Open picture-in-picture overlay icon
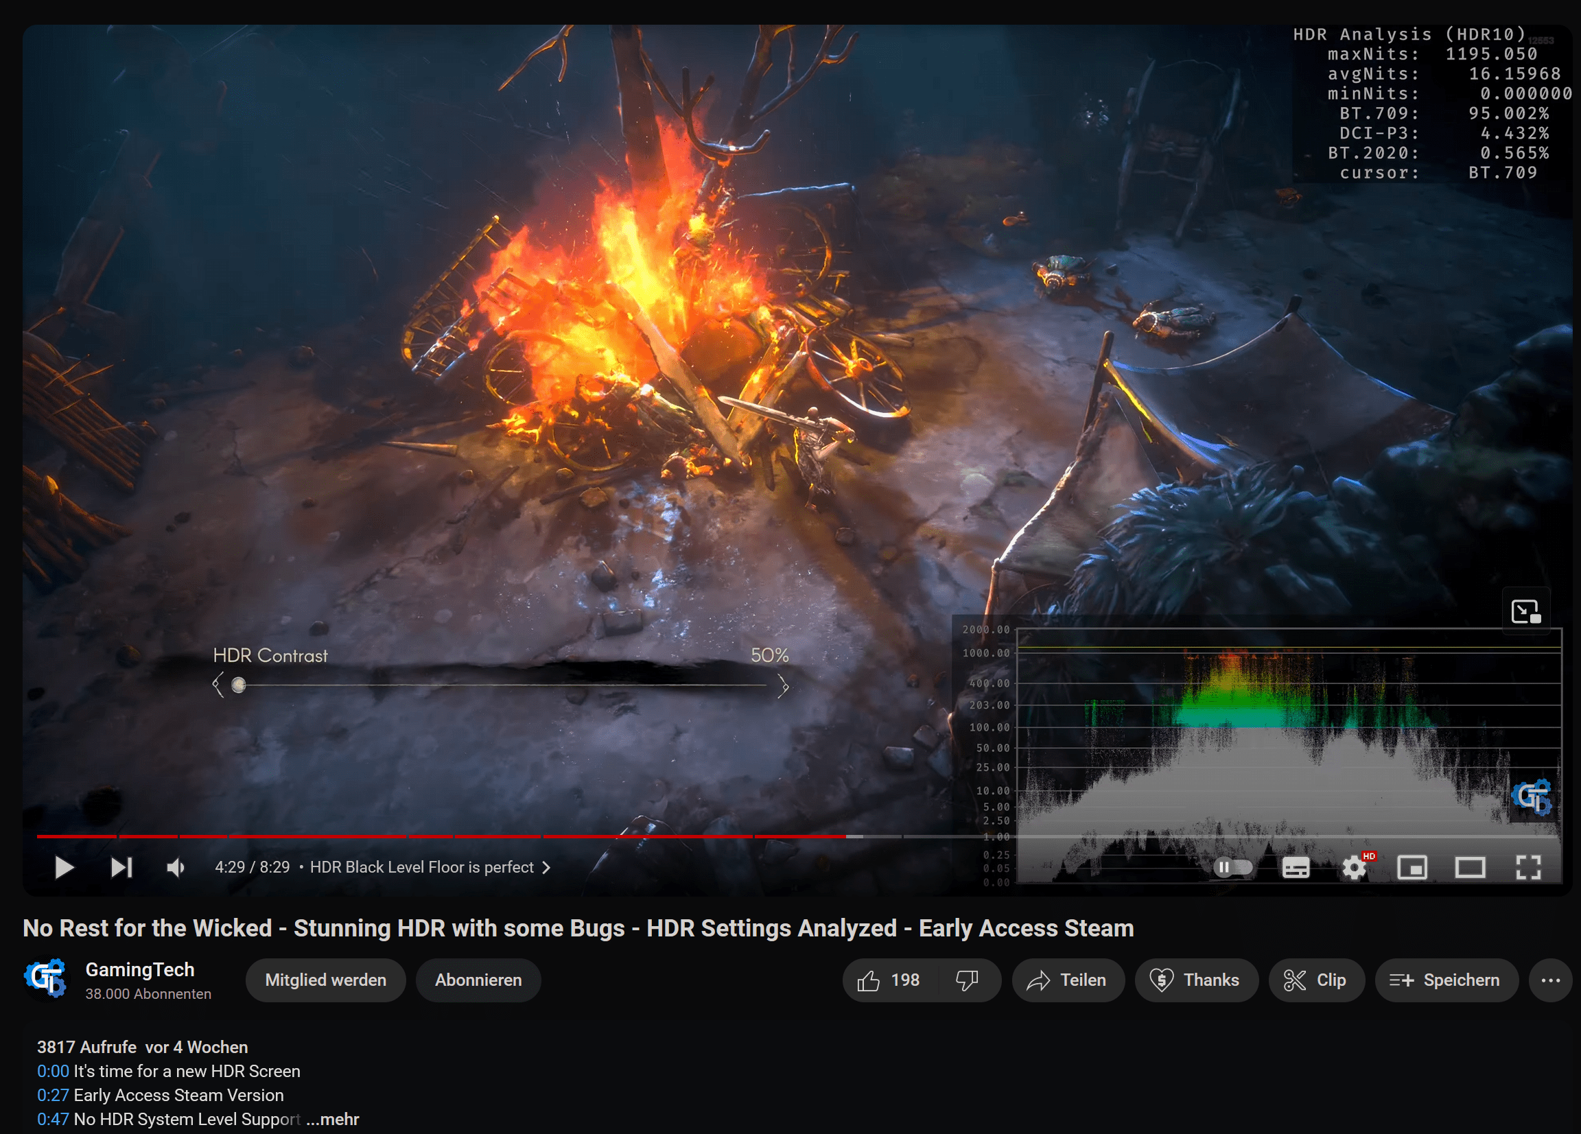The width and height of the screenshot is (1581, 1134). coord(1525,611)
